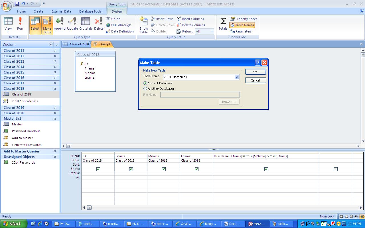The width and height of the screenshot is (365, 228).
Task: Confirm the Make Table dialog with OK
Action: pos(255,72)
